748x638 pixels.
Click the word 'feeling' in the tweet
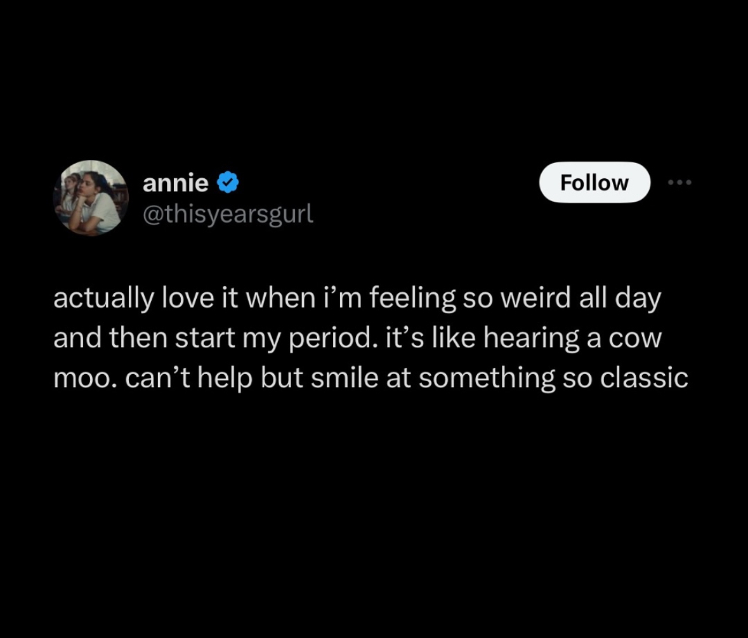pyautogui.click(x=412, y=299)
